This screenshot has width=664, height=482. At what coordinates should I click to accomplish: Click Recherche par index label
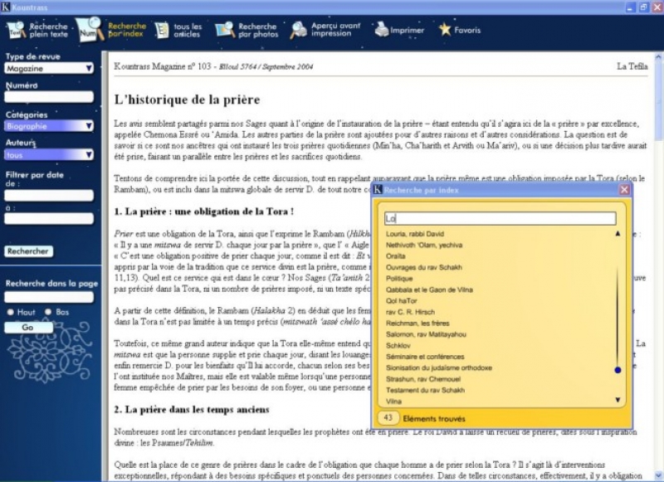pyautogui.click(x=127, y=30)
